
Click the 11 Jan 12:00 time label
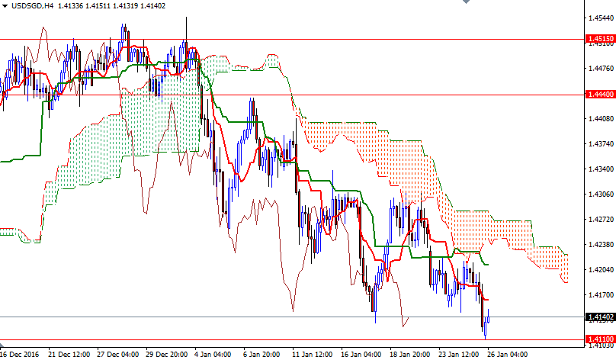click(x=313, y=355)
